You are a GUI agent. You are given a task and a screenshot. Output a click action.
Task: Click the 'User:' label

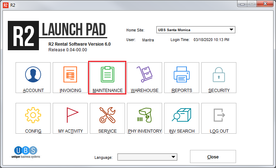[x=131, y=40]
